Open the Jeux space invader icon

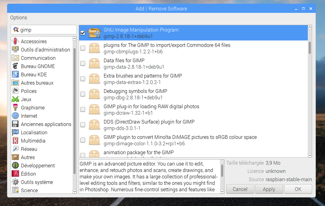(x=15, y=99)
